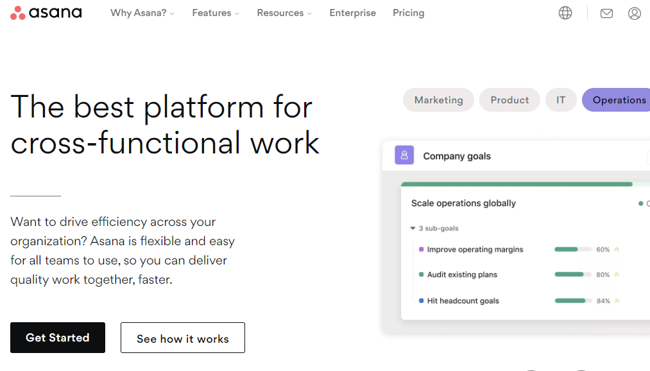
Task: Click the See how it works button
Action: pyautogui.click(x=183, y=338)
